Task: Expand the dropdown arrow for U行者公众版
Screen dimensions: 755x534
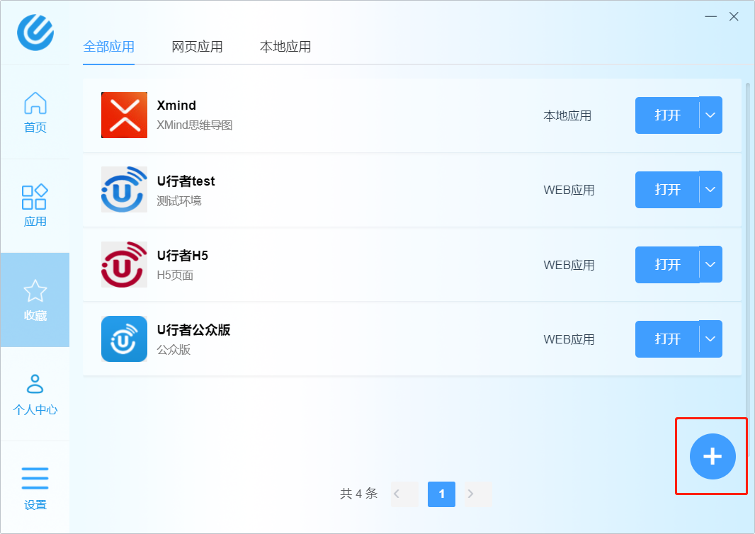Action: (710, 339)
